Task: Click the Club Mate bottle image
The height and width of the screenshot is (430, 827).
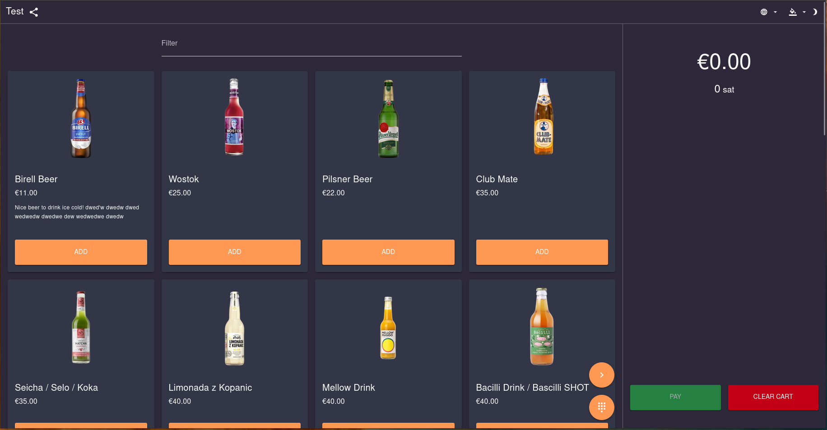Action: pyautogui.click(x=544, y=116)
